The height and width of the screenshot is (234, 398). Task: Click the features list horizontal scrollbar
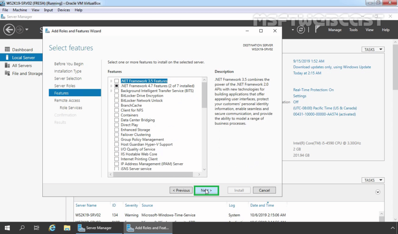[153, 174]
